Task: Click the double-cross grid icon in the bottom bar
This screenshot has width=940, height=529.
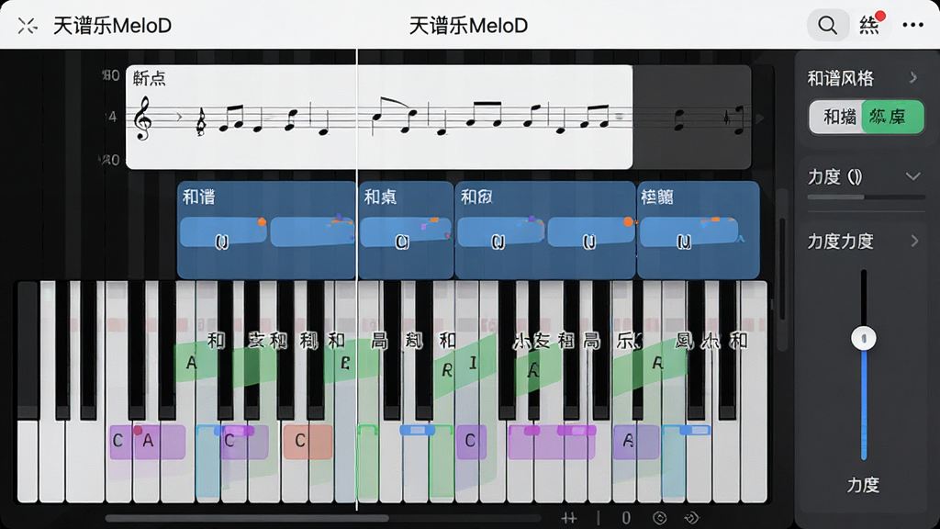Action: (x=569, y=518)
